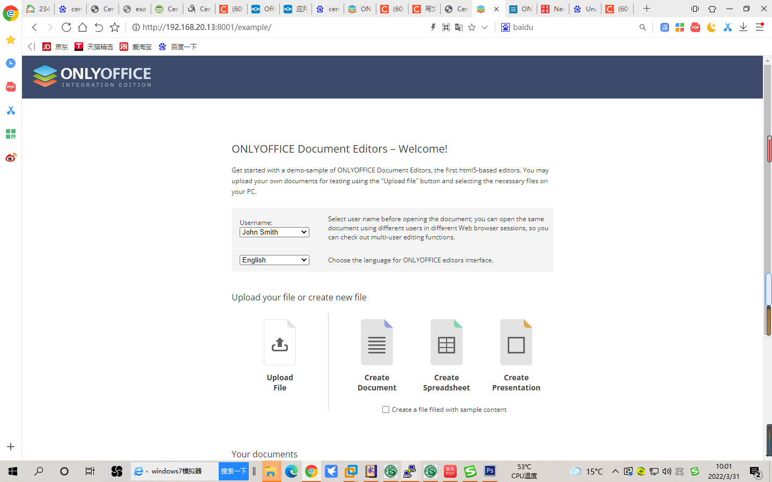Open the QR code grid icon in address bar
Viewport: 772px width, 482px height.
tap(446, 27)
